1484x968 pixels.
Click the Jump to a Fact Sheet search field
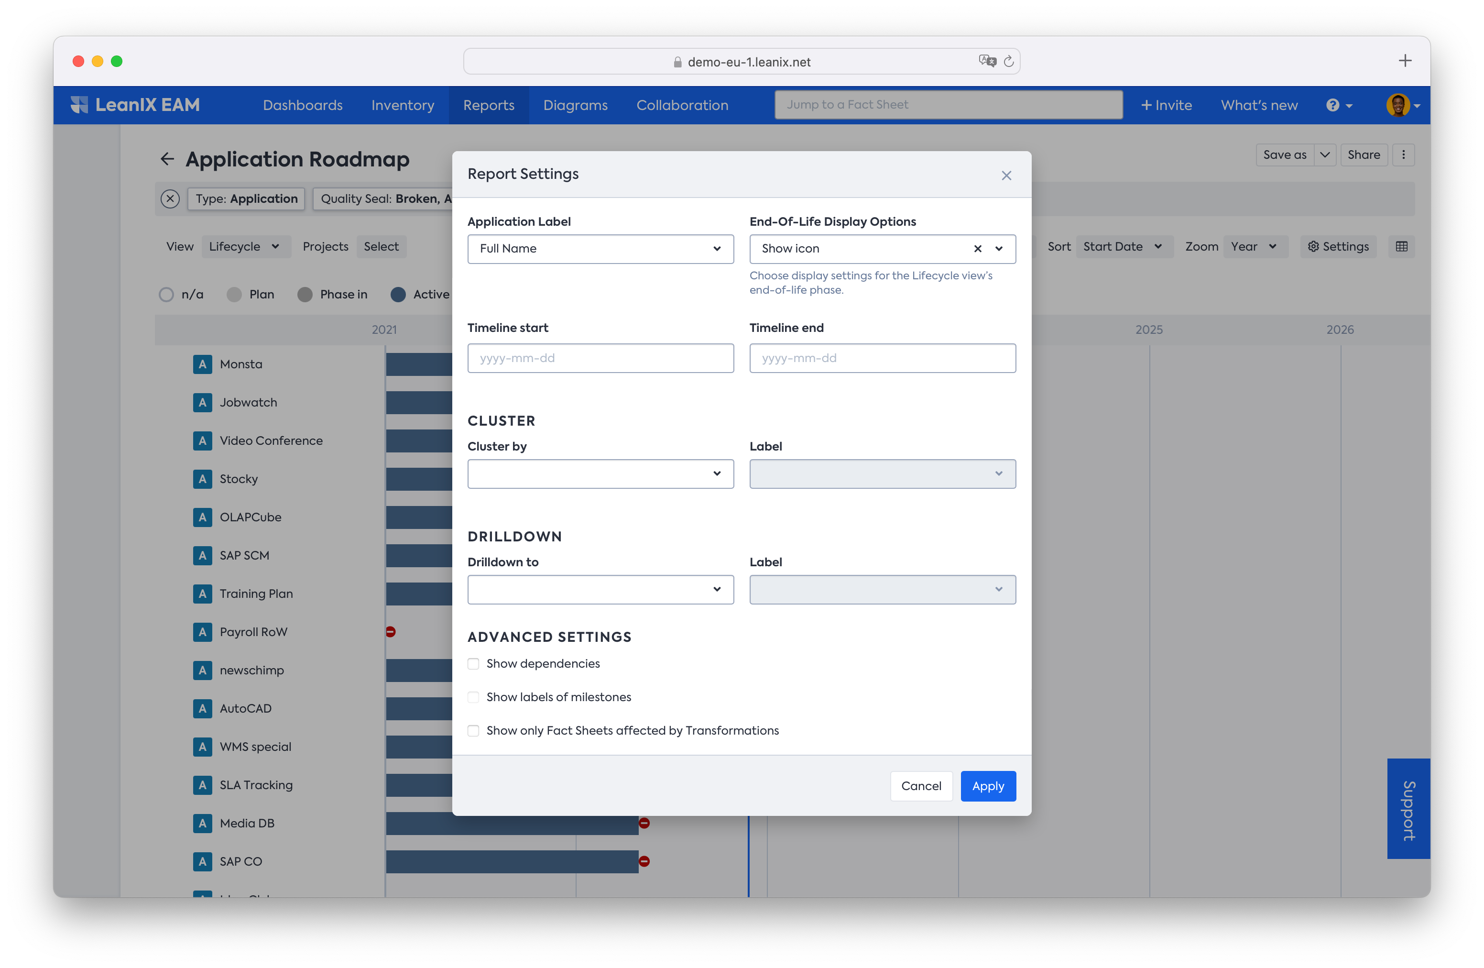point(948,105)
